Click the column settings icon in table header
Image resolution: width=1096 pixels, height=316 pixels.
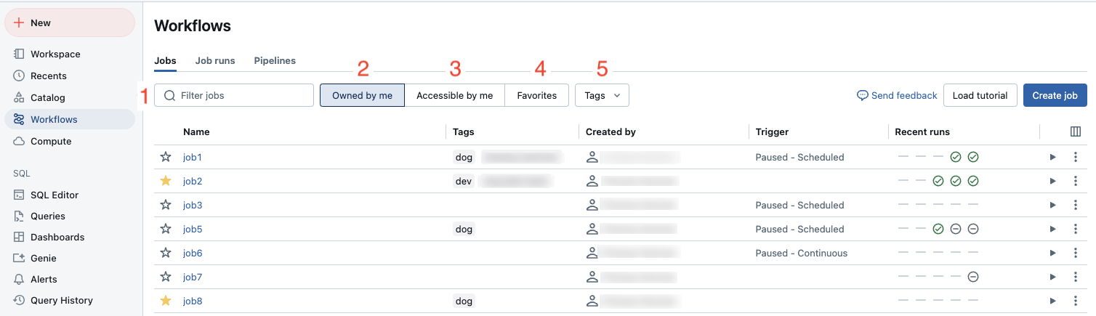[1076, 131]
